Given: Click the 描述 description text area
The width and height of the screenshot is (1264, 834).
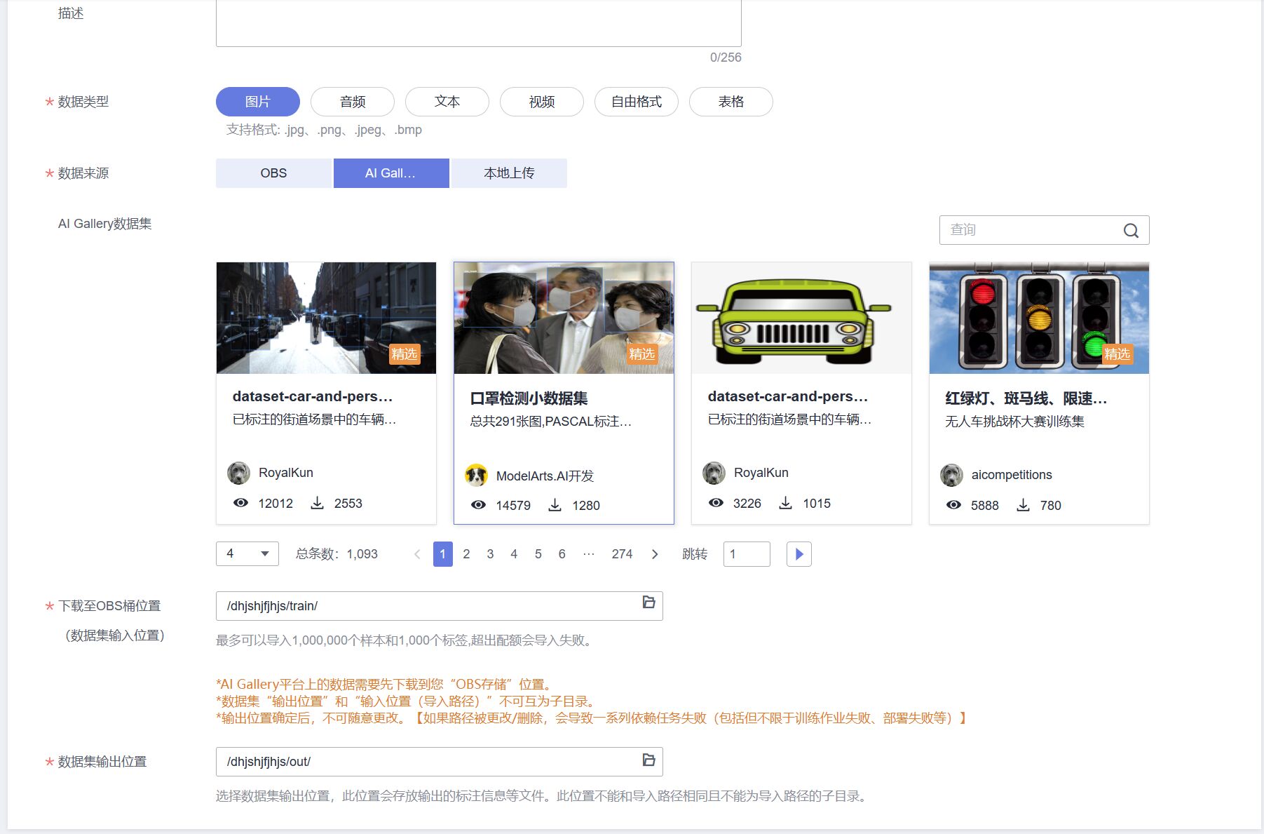Looking at the screenshot, I should pyautogui.click(x=479, y=22).
